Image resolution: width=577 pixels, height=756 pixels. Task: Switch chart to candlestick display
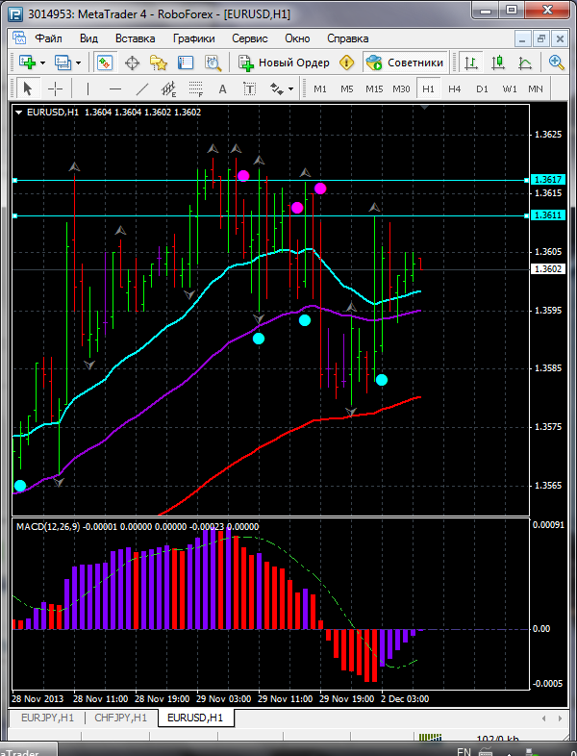pos(498,63)
